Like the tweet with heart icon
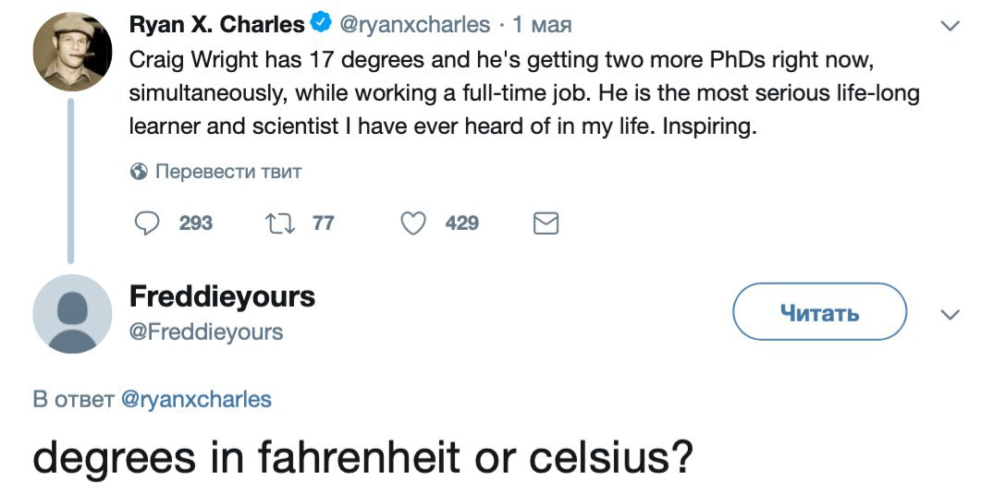The height and width of the screenshot is (495, 982). click(415, 223)
